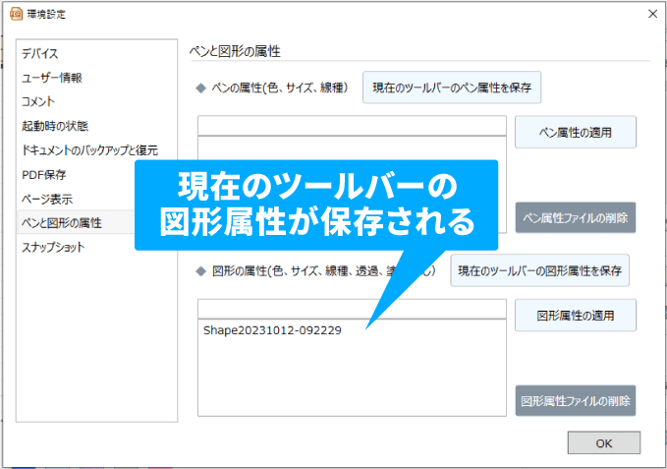Select ユーザー情報 in the sidebar

click(52, 77)
